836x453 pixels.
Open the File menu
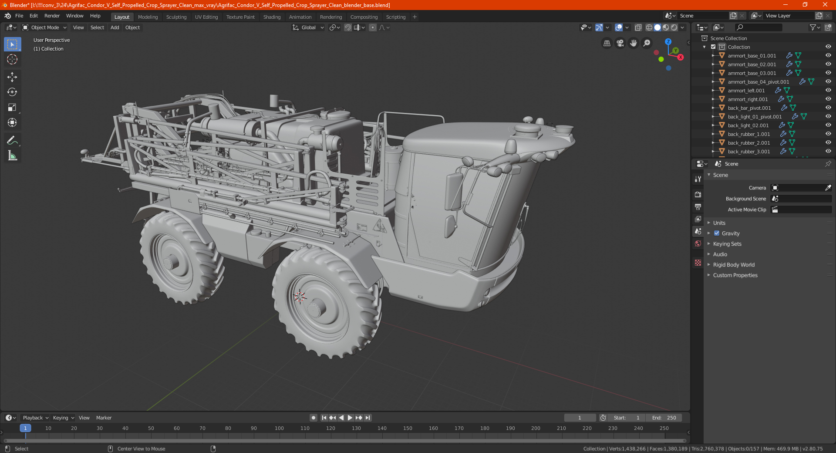click(19, 16)
